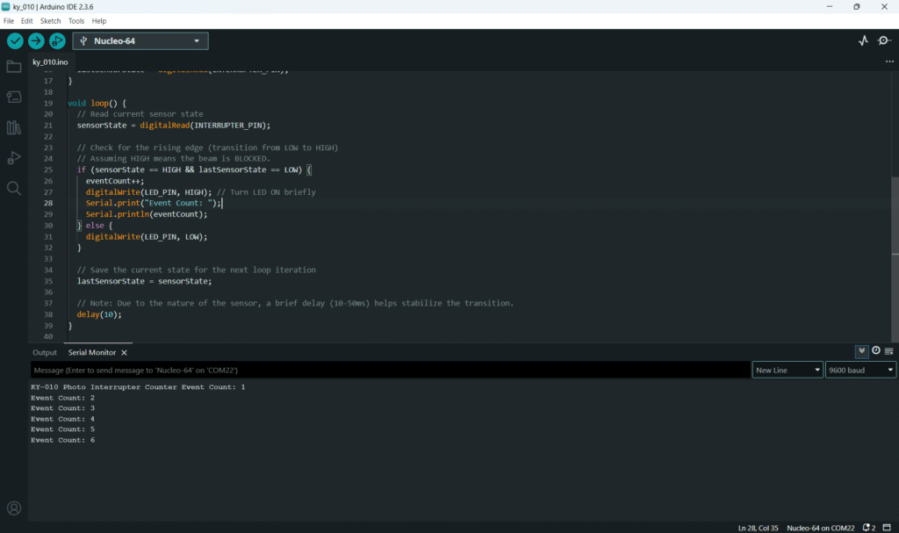Toggle the bottom panel from the status bar

click(x=888, y=528)
